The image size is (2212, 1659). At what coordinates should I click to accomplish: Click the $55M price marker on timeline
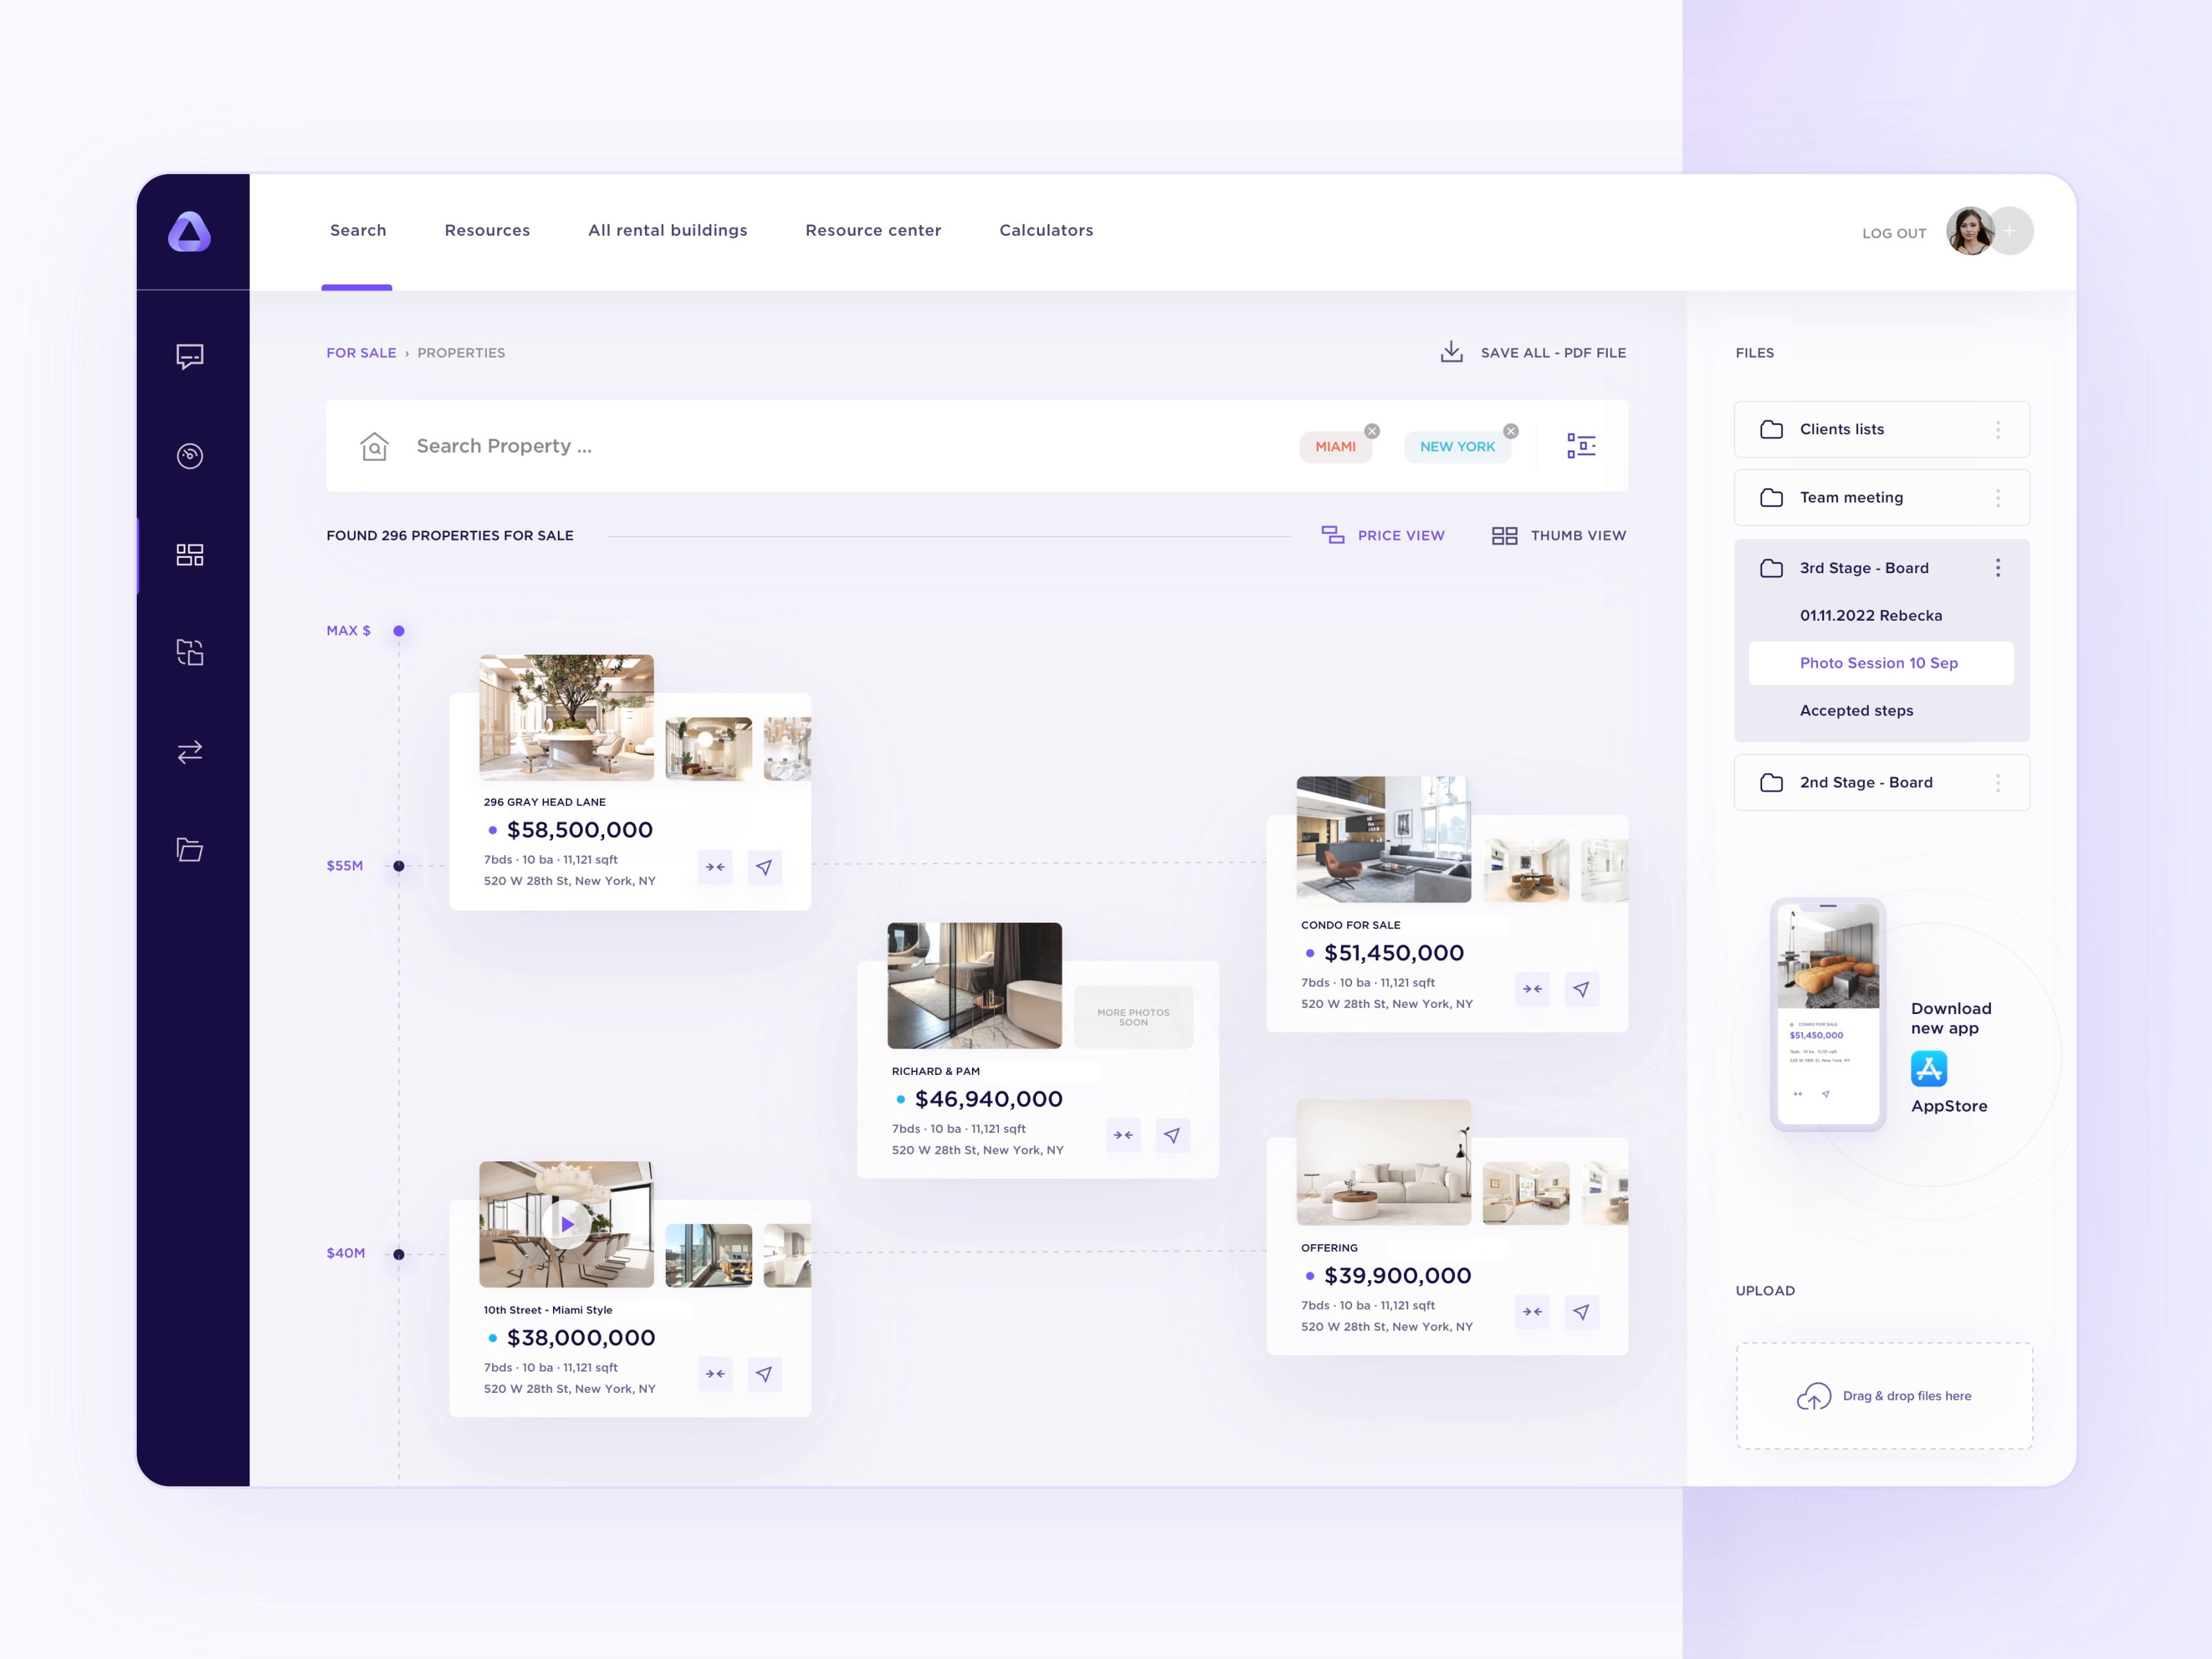click(399, 866)
